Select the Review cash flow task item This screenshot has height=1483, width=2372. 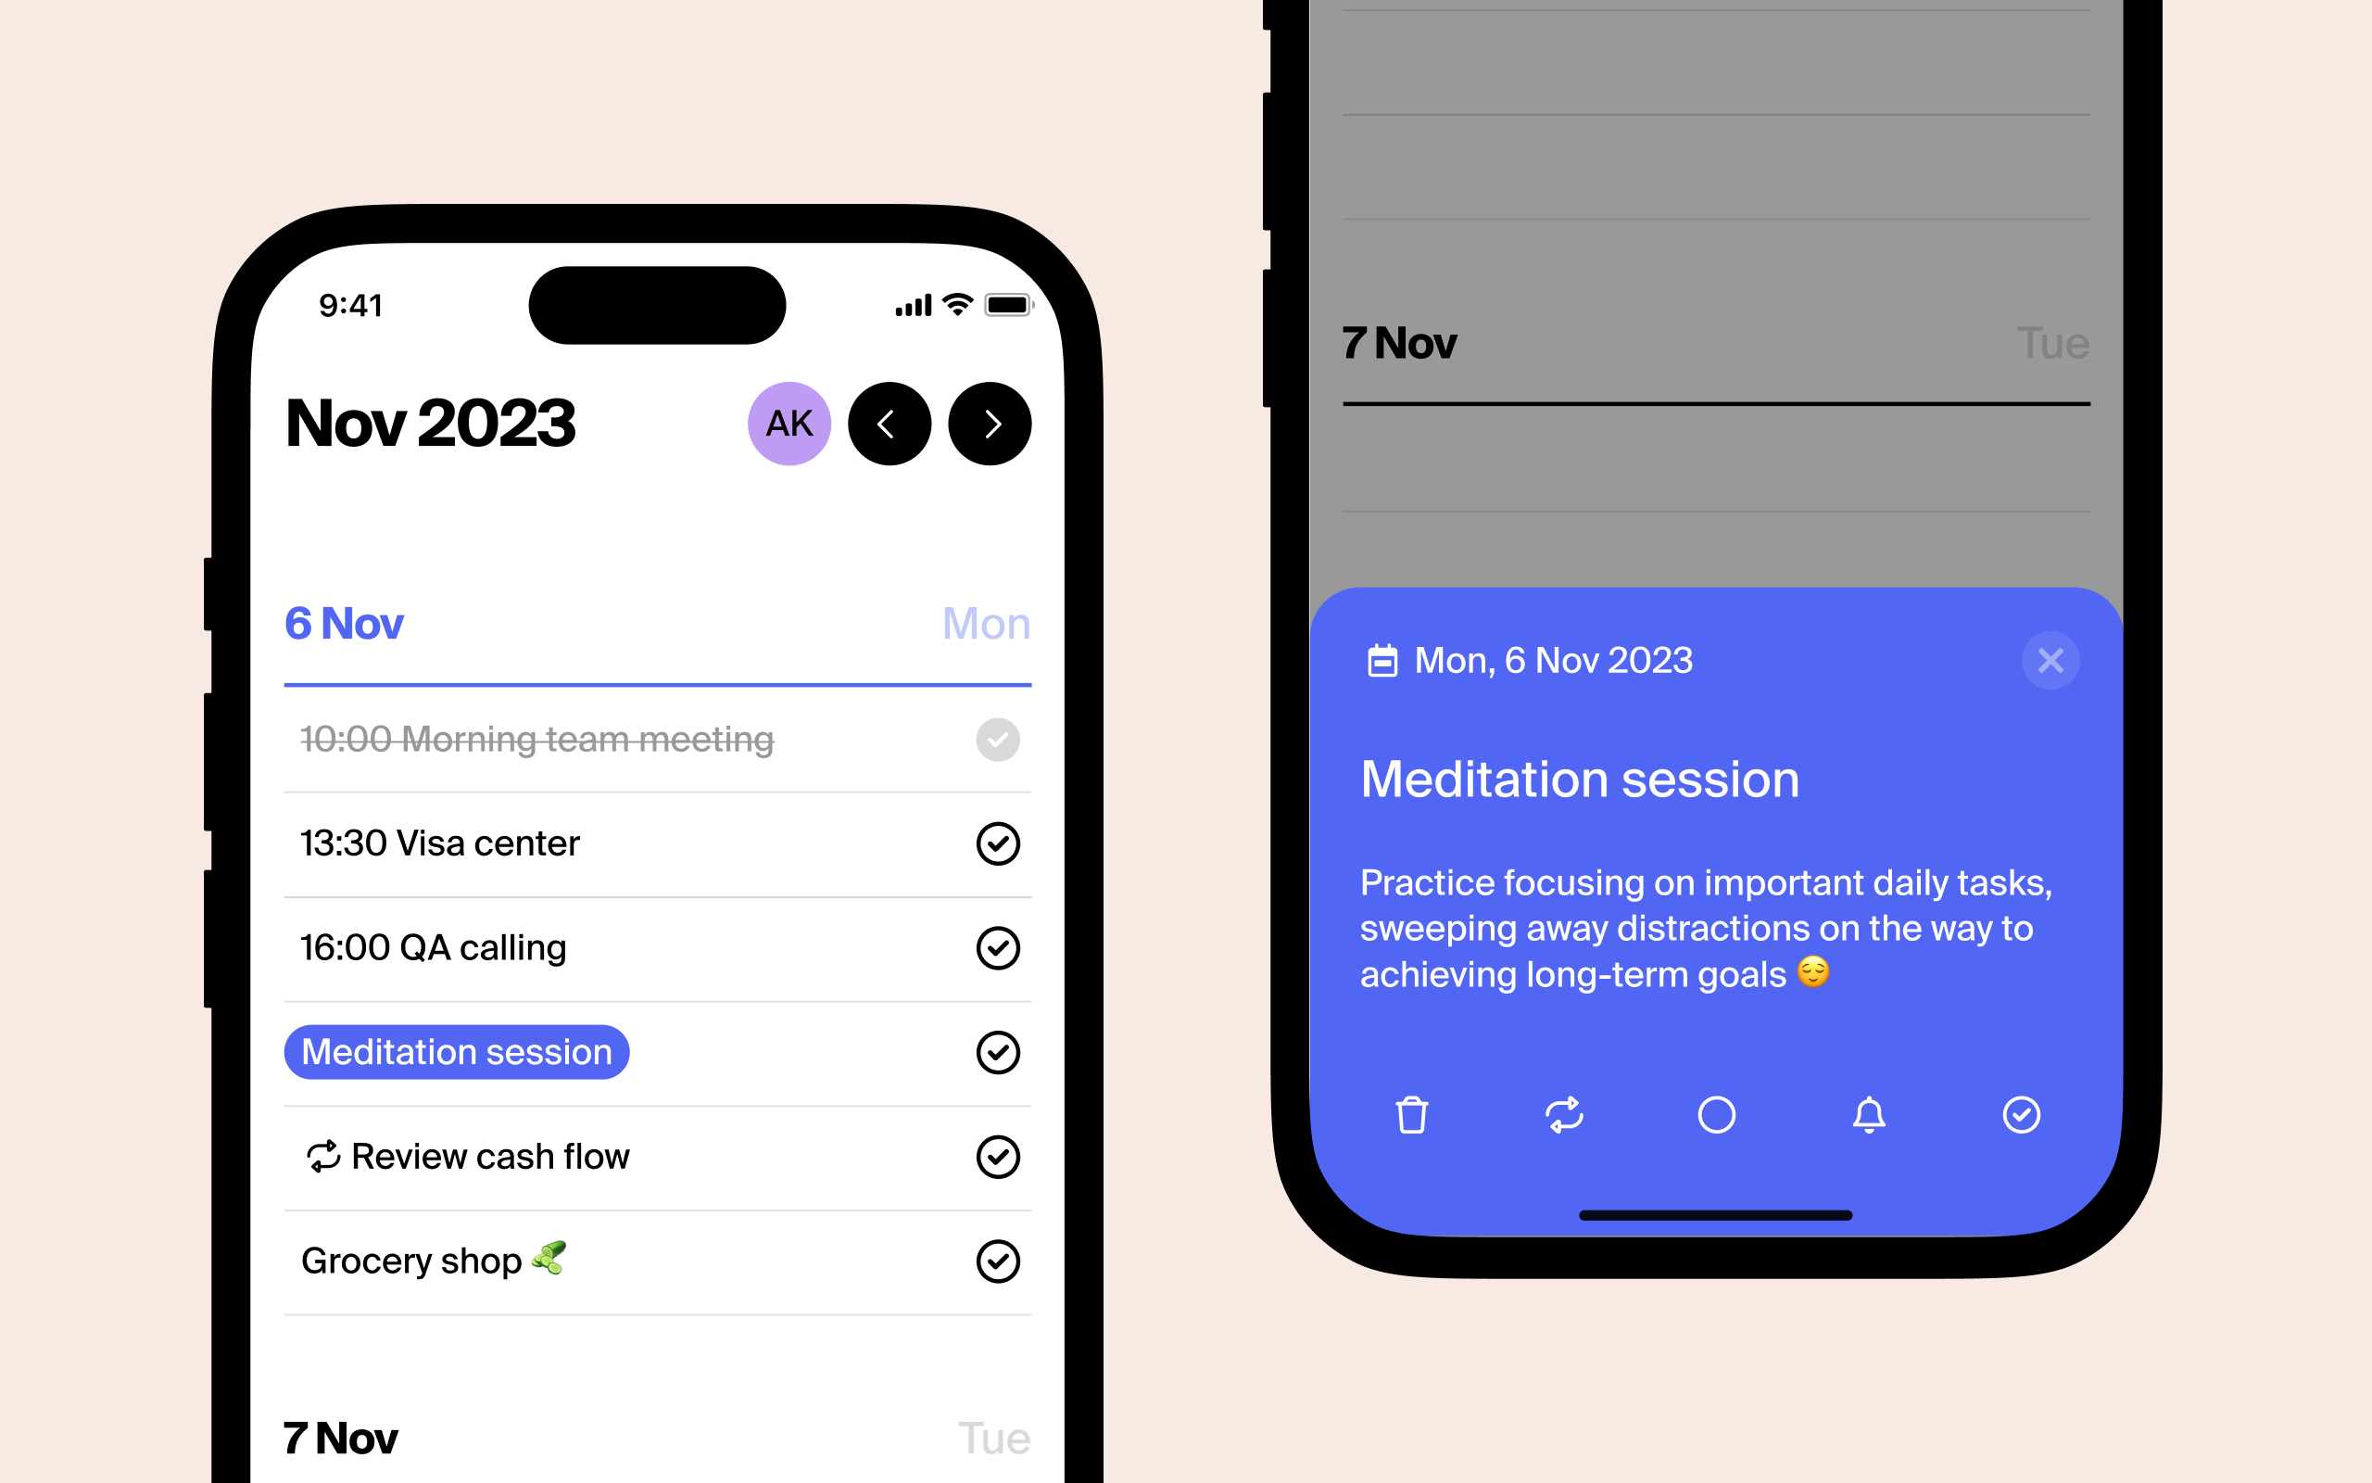click(654, 1155)
